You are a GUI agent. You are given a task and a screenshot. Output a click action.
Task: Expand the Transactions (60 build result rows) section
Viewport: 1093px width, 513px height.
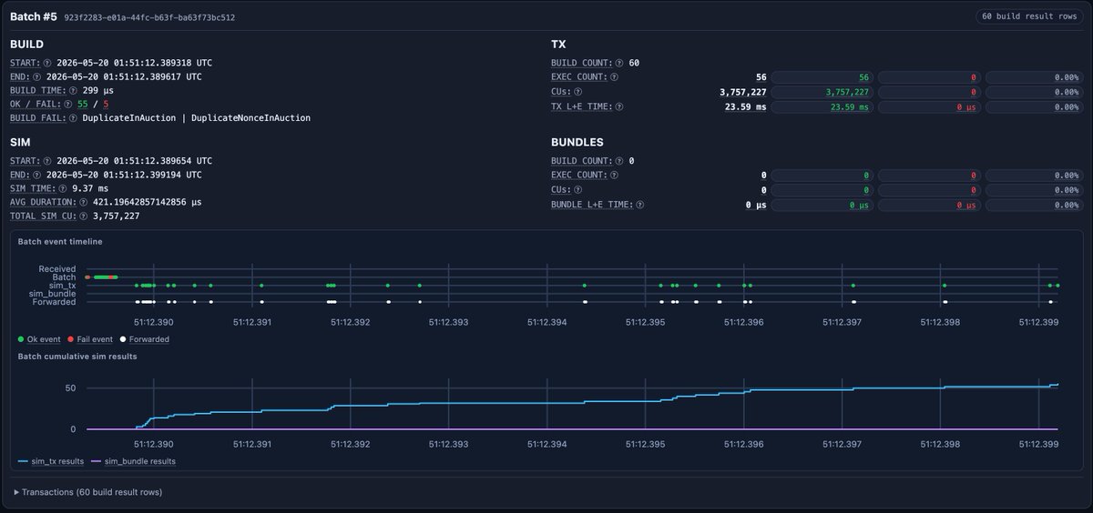click(x=88, y=491)
